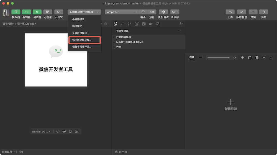Open the WePalm O2 device dropdown
The width and height of the screenshot is (277, 155).
coord(41,131)
